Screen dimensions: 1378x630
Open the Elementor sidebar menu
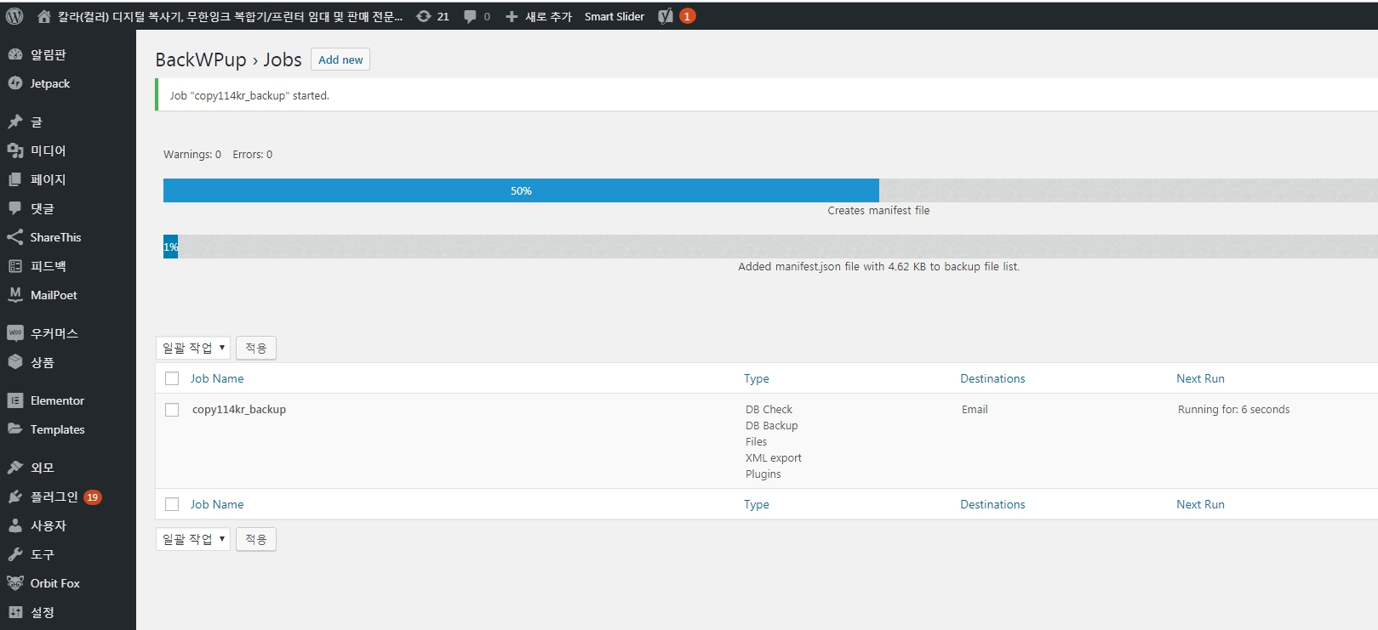coord(57,400)
